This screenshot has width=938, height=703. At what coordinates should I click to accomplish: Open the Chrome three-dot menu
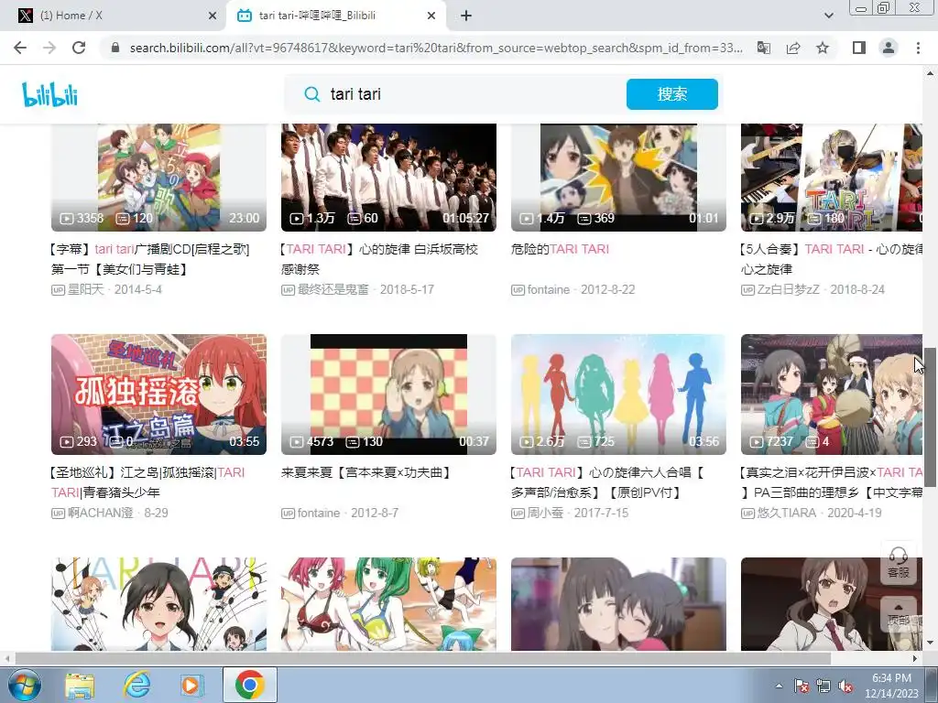tap(918, 48)
